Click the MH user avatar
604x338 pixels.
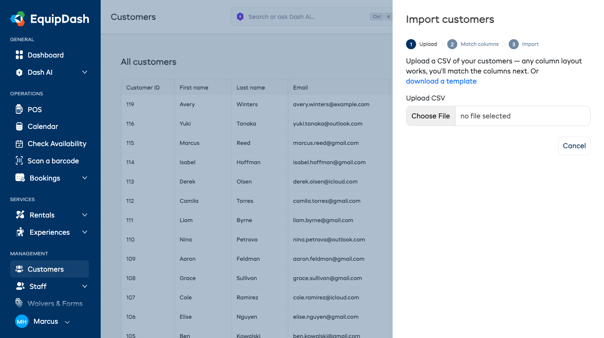click(22, 322)
